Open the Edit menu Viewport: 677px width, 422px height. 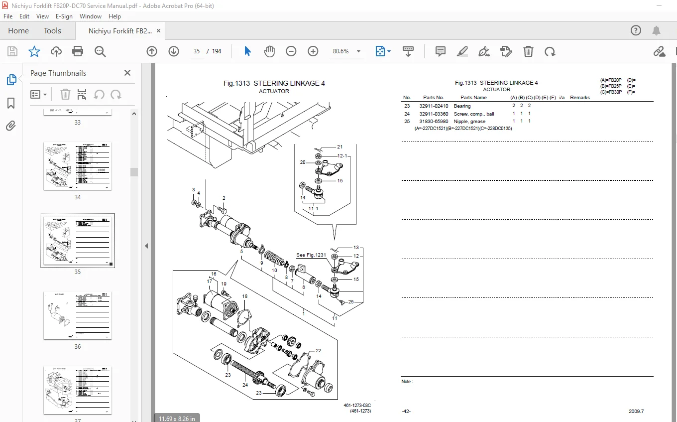[x=24, y=16]
